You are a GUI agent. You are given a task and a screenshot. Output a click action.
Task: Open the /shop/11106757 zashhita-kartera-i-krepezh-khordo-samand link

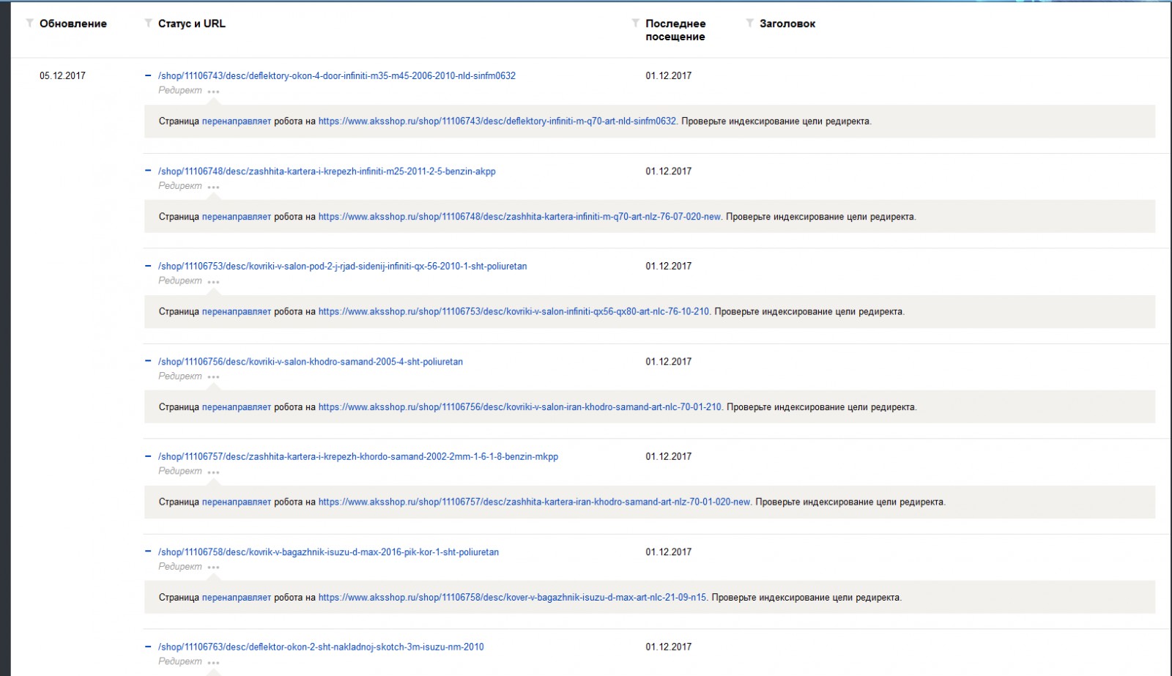click(x=358, y=456)
